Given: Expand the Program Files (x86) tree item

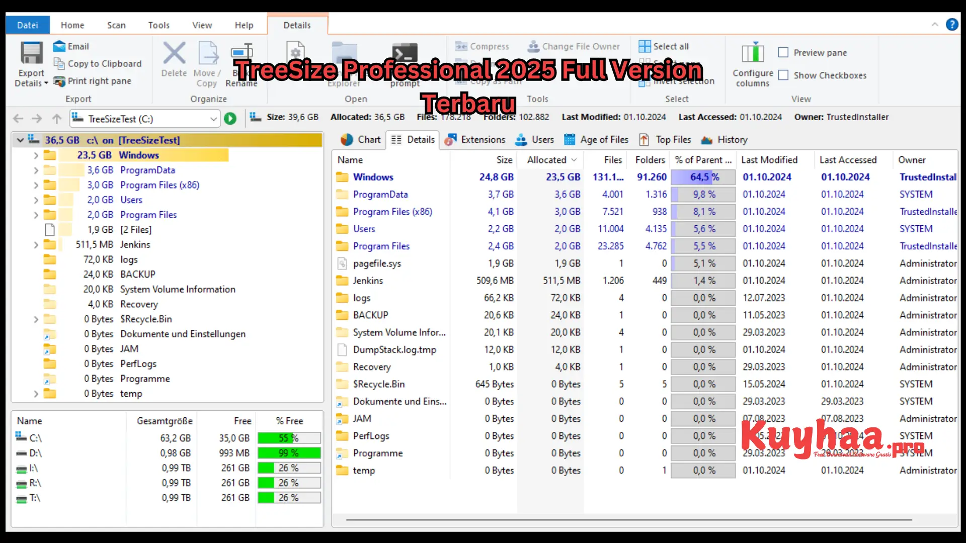Looking at the screenshot, I should [35, 185].
